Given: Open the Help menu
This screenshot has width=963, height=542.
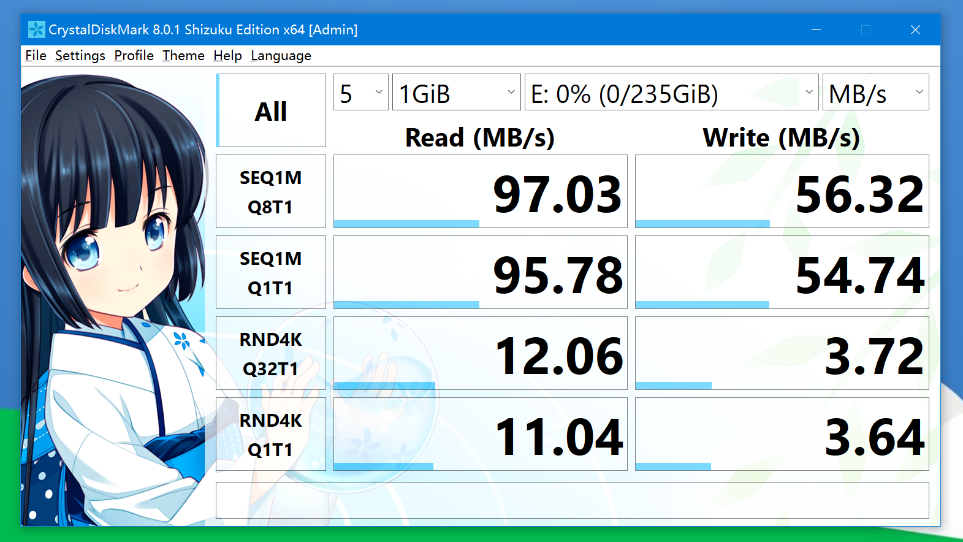Looking at the screenshot, I should [x=227, y=56].
